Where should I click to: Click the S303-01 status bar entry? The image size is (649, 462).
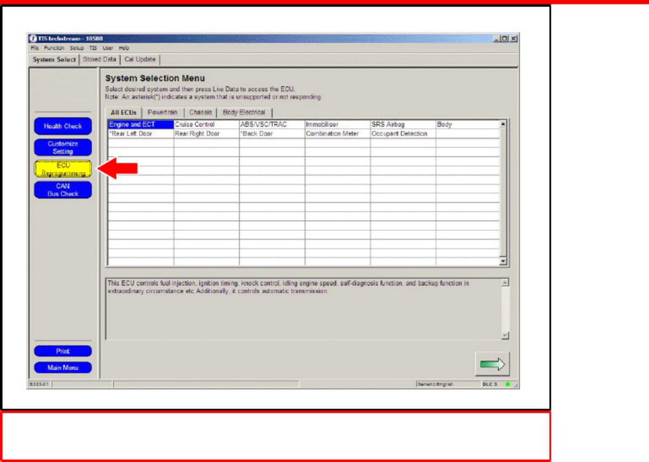39,384
